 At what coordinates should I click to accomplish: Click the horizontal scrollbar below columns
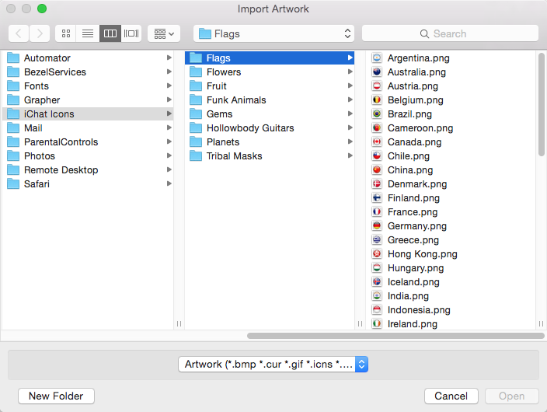[395, 336]
